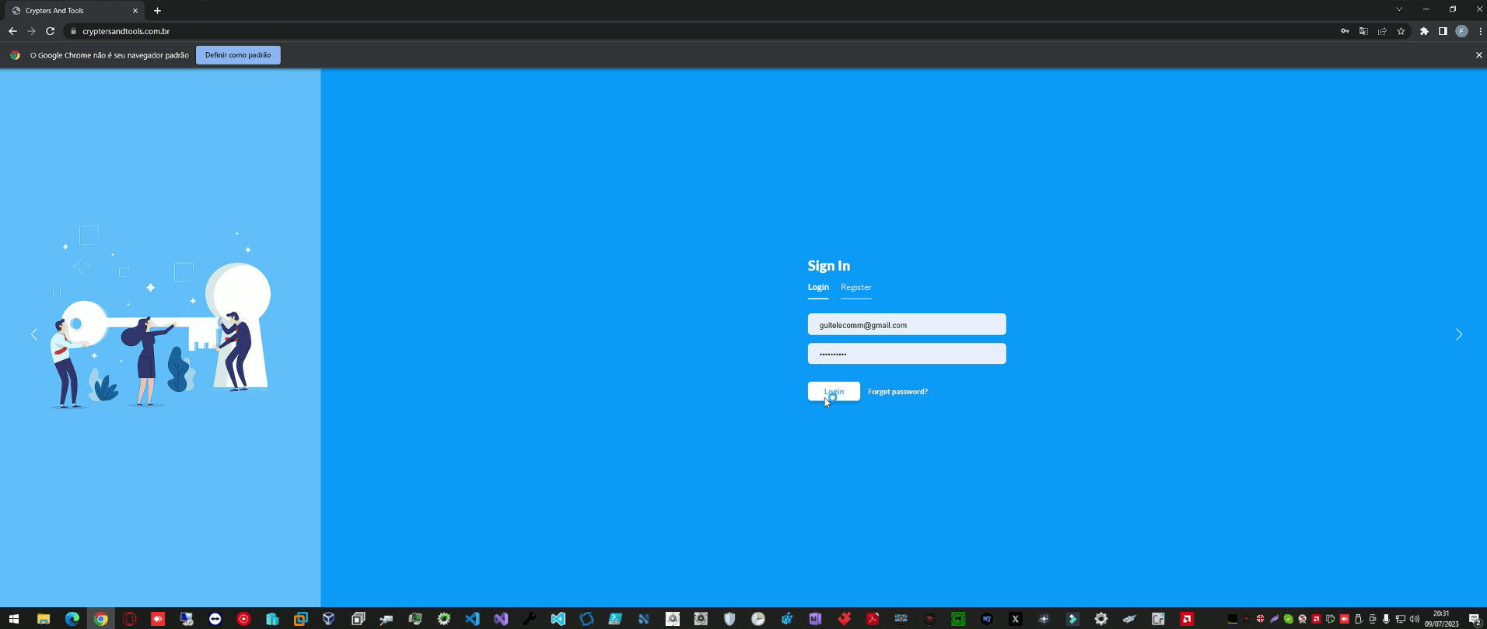Open File Explorer from the taskbar
The width and height of the screenshot is (1487, 629).
(x=44, y=619)
